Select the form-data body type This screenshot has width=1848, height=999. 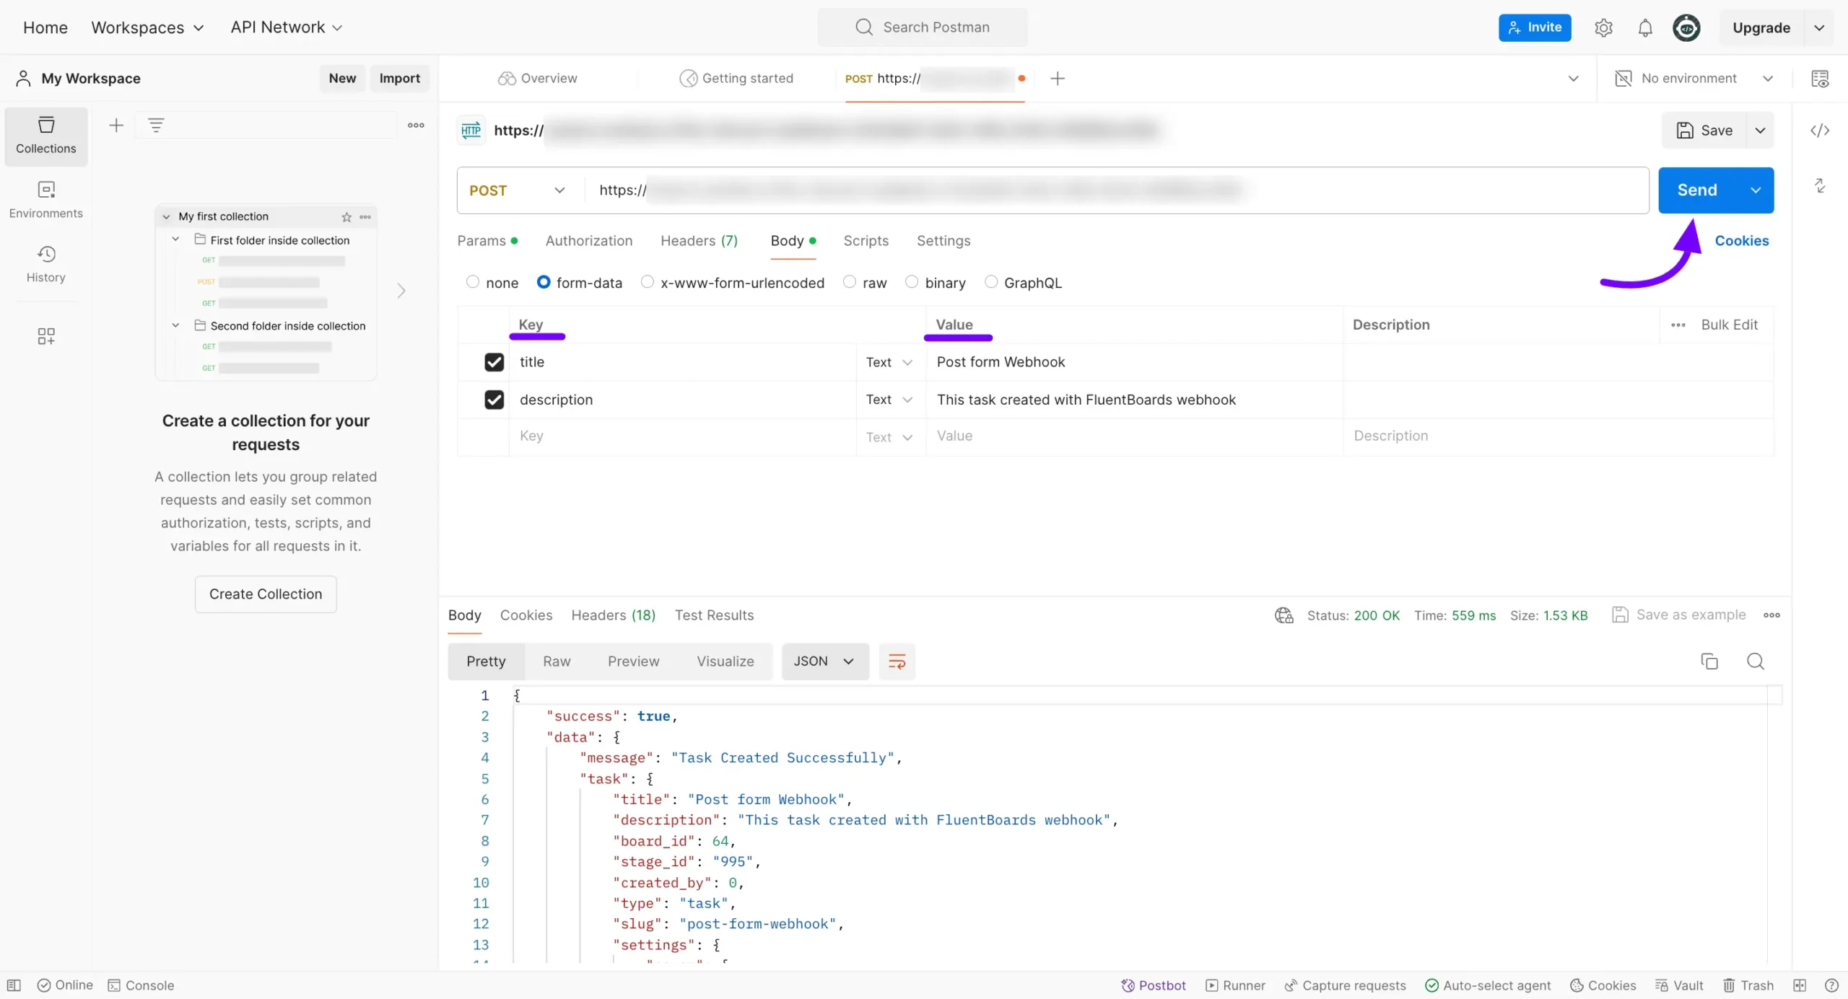pos(544,282)
